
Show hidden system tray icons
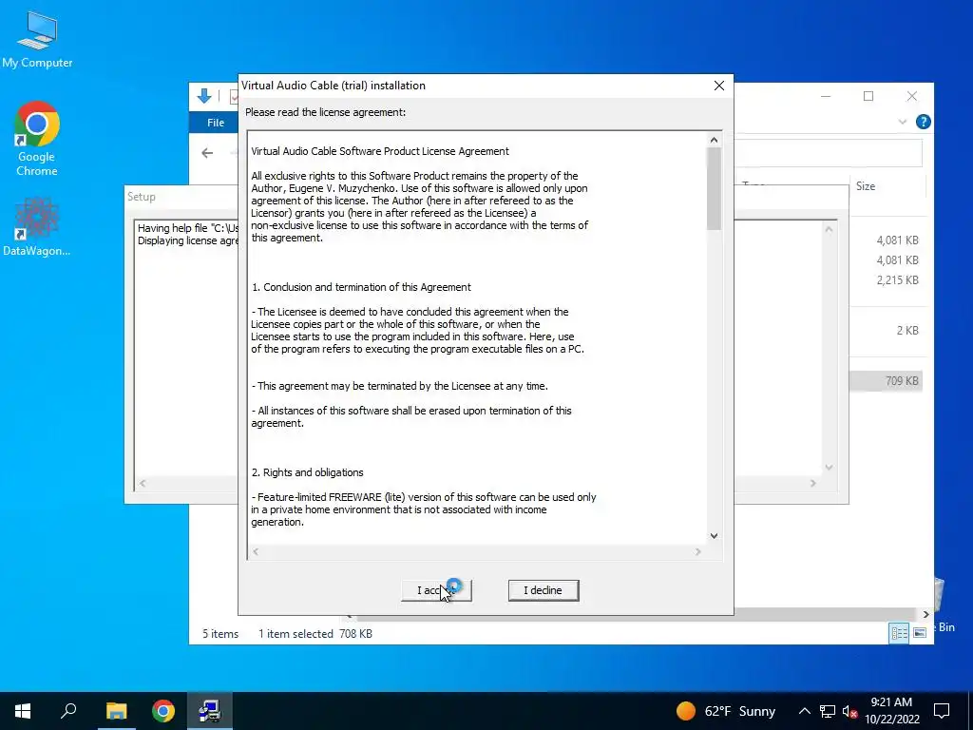[804, 711]
